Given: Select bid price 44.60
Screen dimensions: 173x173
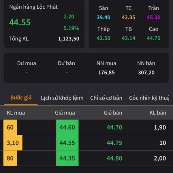Looking at the screenshot, I should [x=67, y=127].
